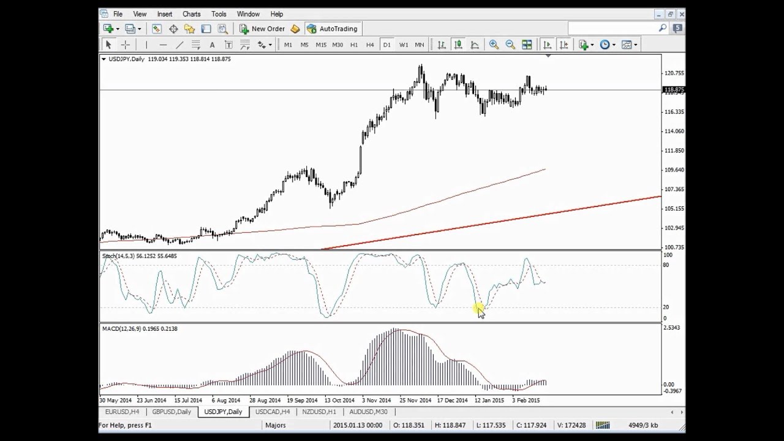Select the M1 timeframe button

pos(288,45)
